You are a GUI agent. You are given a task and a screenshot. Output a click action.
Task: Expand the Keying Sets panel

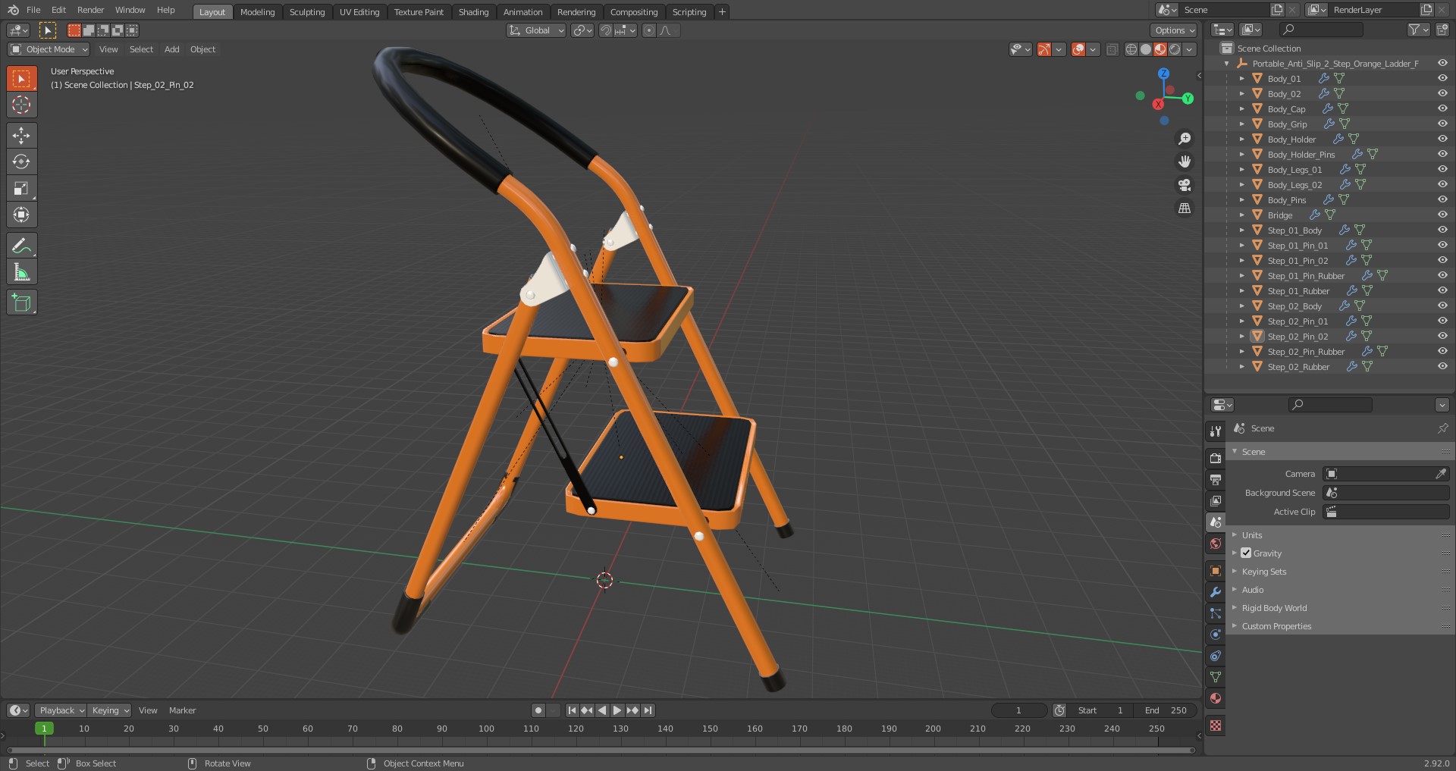point(1263,572)
